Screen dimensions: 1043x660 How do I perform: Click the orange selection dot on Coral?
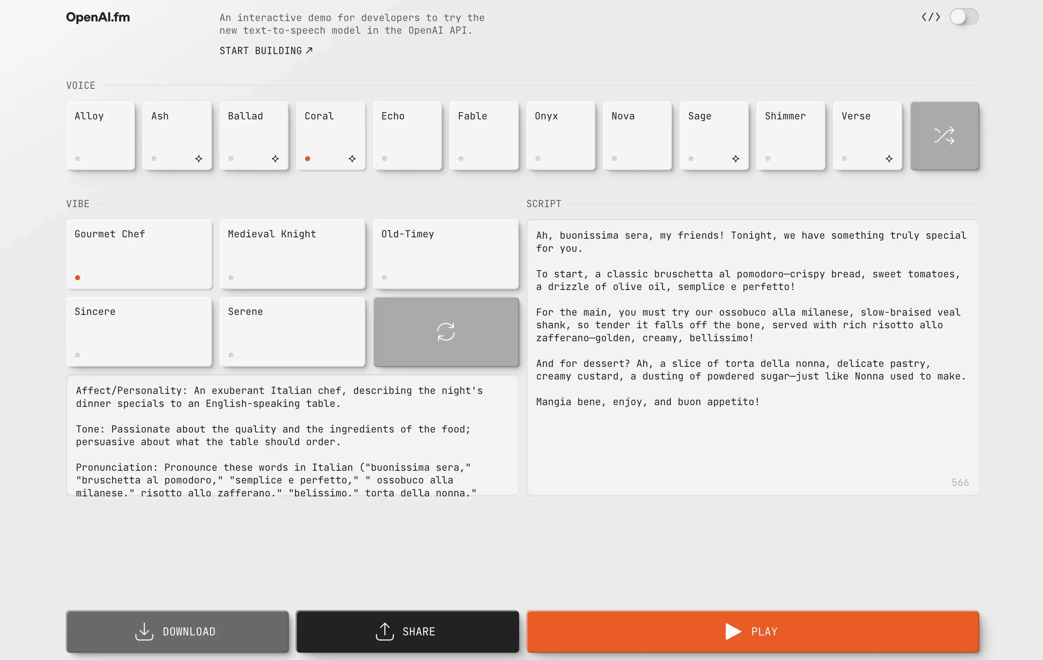308,158
